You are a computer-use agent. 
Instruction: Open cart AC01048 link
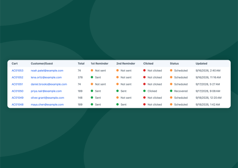pyautogui.click(x=17, y=104)
